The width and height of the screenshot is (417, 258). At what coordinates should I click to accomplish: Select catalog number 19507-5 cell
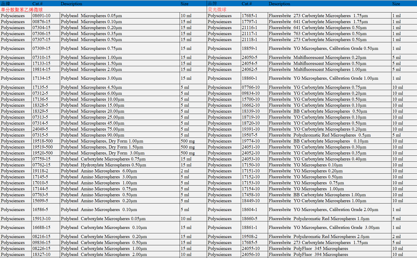pos(249,135)
